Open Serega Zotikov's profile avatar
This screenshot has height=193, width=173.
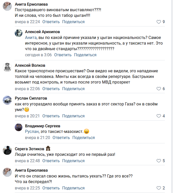tap(7, 150)
